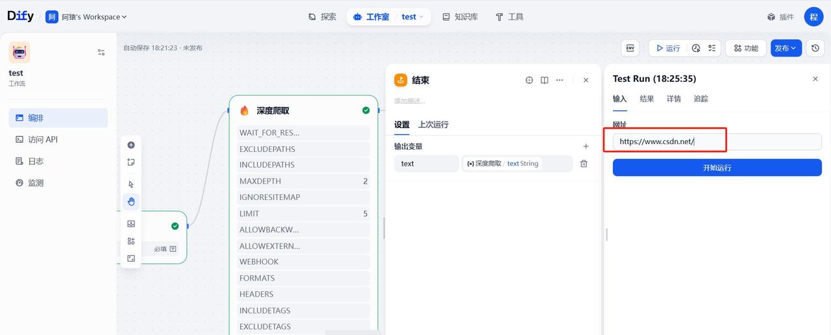Click the EXCLUDEPATHS row in node

click(x=303, y=149)
